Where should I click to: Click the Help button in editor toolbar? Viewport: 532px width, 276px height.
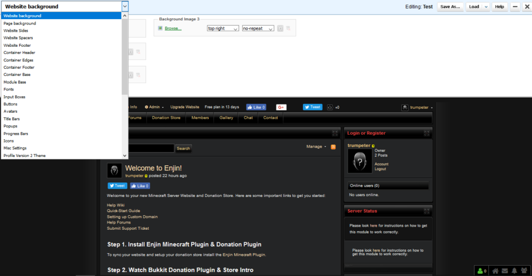click(499, 7)
